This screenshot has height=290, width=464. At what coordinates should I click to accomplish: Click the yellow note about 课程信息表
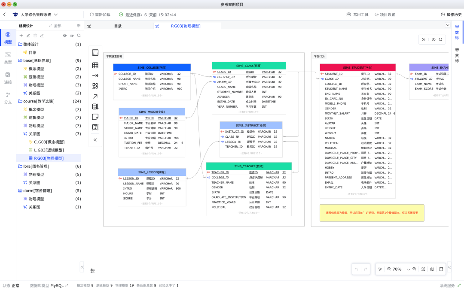[x=372, y=213]
